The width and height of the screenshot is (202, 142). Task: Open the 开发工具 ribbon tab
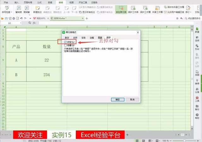click(83, 2)
